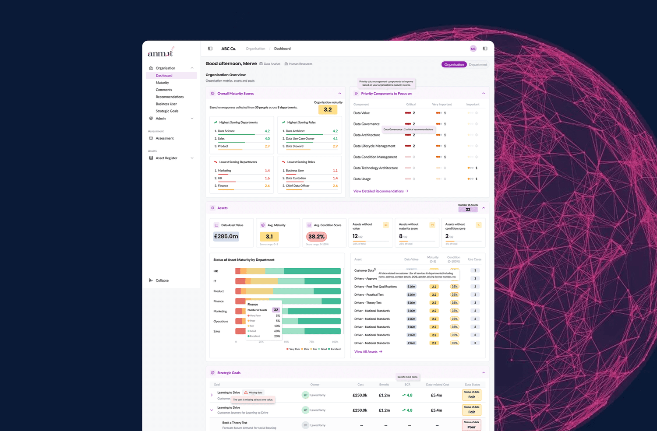This screenshot has height=431, width=657.
Task: Click the ABC Co. company name
Action: click(x=229, y=49)
